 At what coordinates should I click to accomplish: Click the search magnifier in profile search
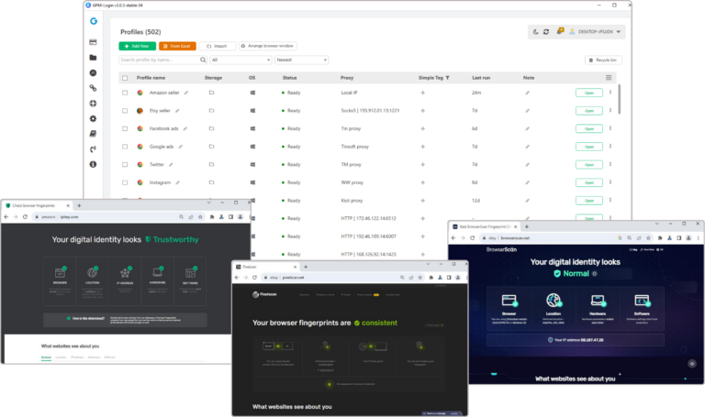[x=203, y=60]
